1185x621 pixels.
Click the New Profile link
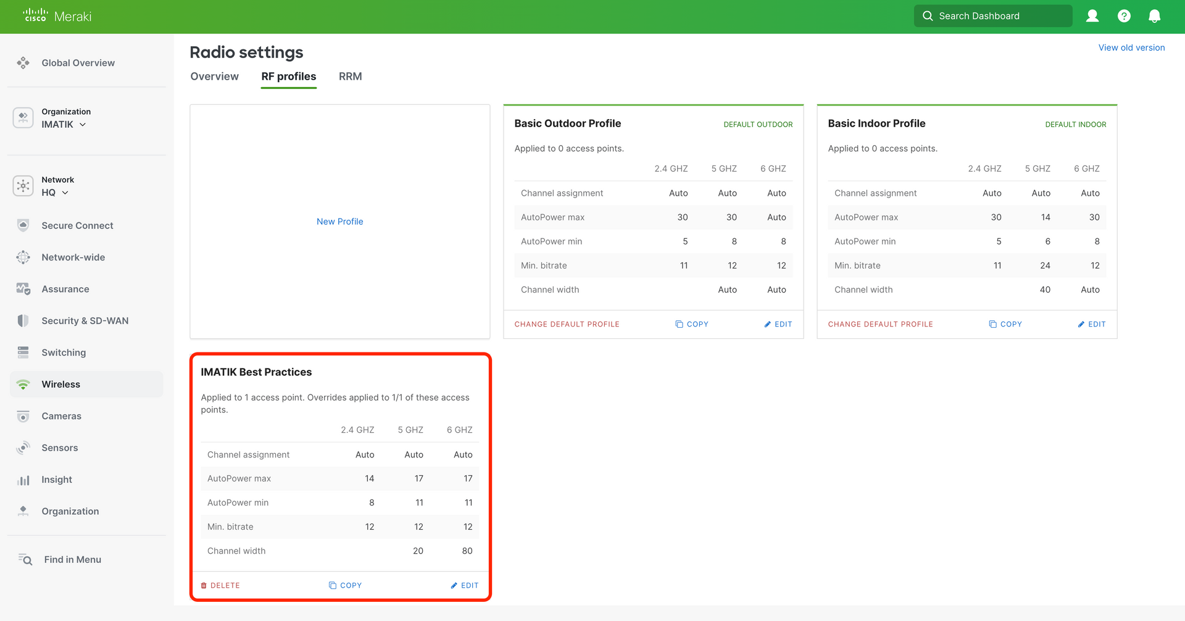[339, 222]
